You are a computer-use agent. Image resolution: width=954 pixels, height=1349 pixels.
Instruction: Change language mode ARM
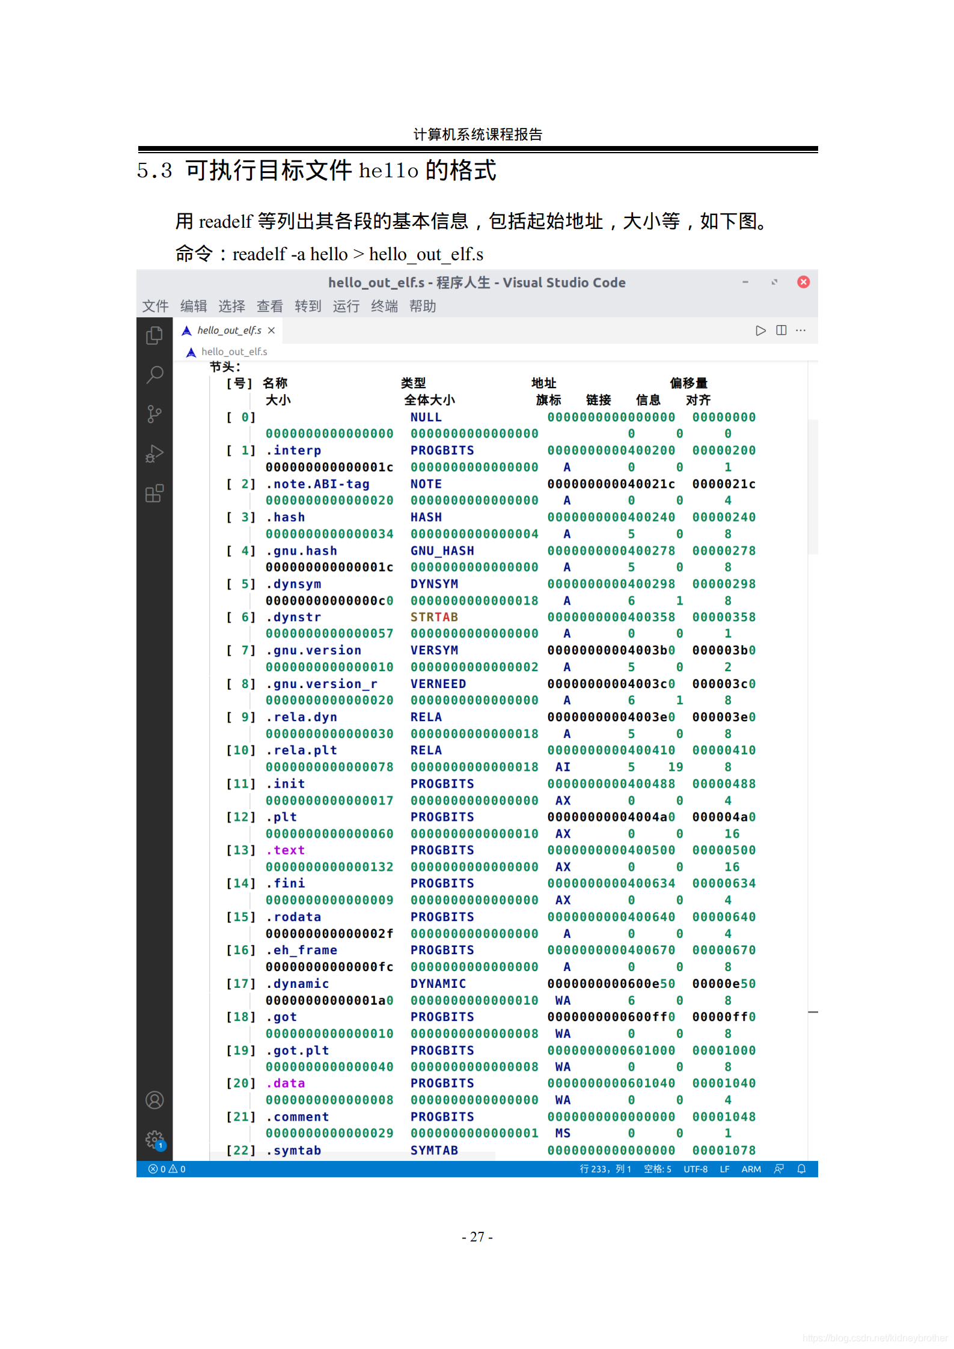751,1169
